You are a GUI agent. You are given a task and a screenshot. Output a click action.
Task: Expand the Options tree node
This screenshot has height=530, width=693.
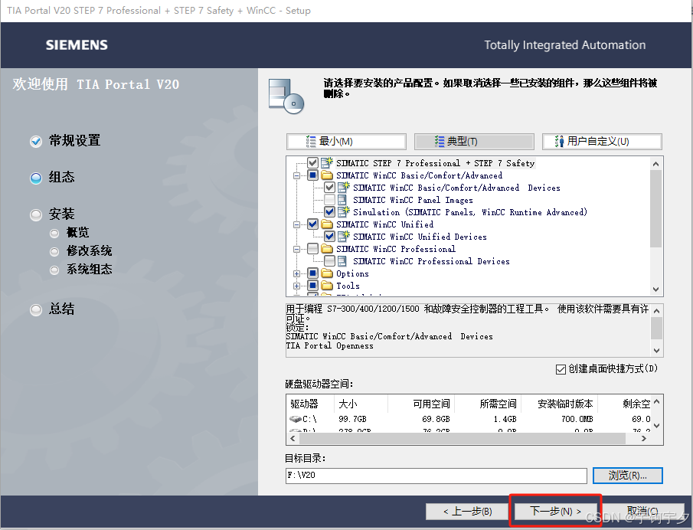pos(296,273)
